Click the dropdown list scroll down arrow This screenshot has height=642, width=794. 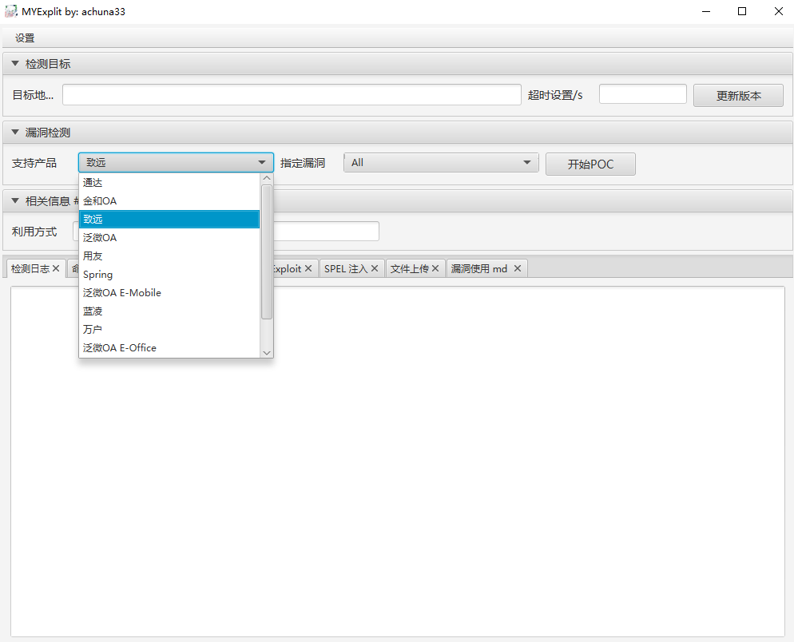click(x=267, y=353)
